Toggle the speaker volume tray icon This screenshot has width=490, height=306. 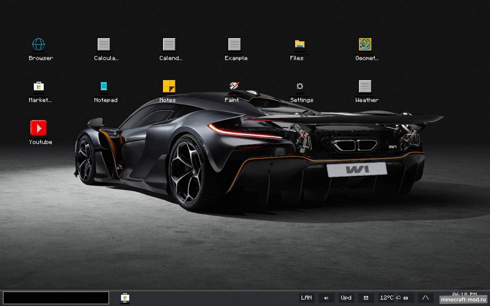pos(326,298)
